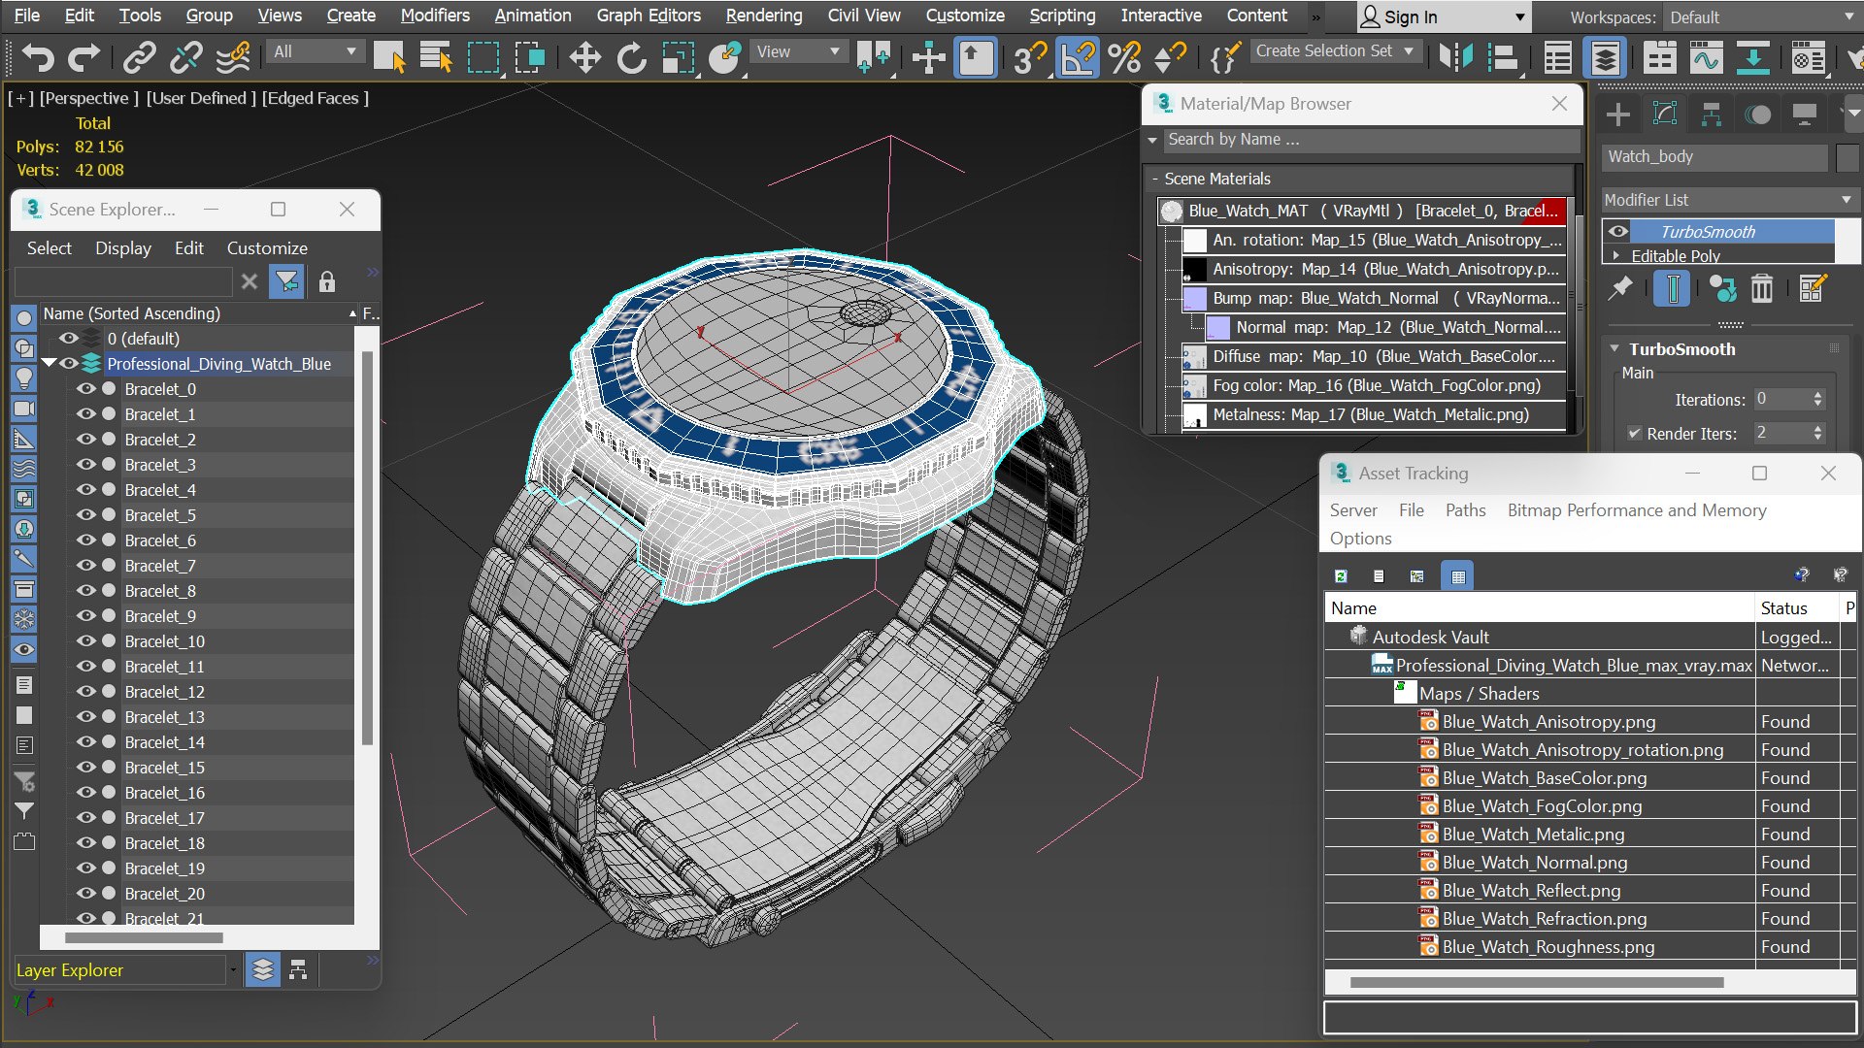Open Asset Tracking Paths menu
This screenshot has width=1864, height=1048.
coord(1465,510)
